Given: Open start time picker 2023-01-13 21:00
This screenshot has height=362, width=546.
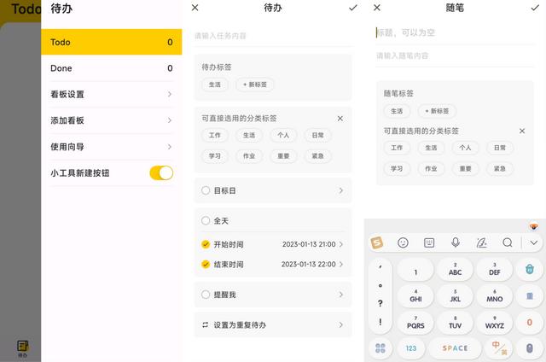Looking at the screenshot, I should (312, 244).
